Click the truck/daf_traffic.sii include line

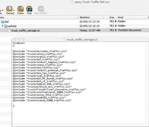(x=36, y=59)
